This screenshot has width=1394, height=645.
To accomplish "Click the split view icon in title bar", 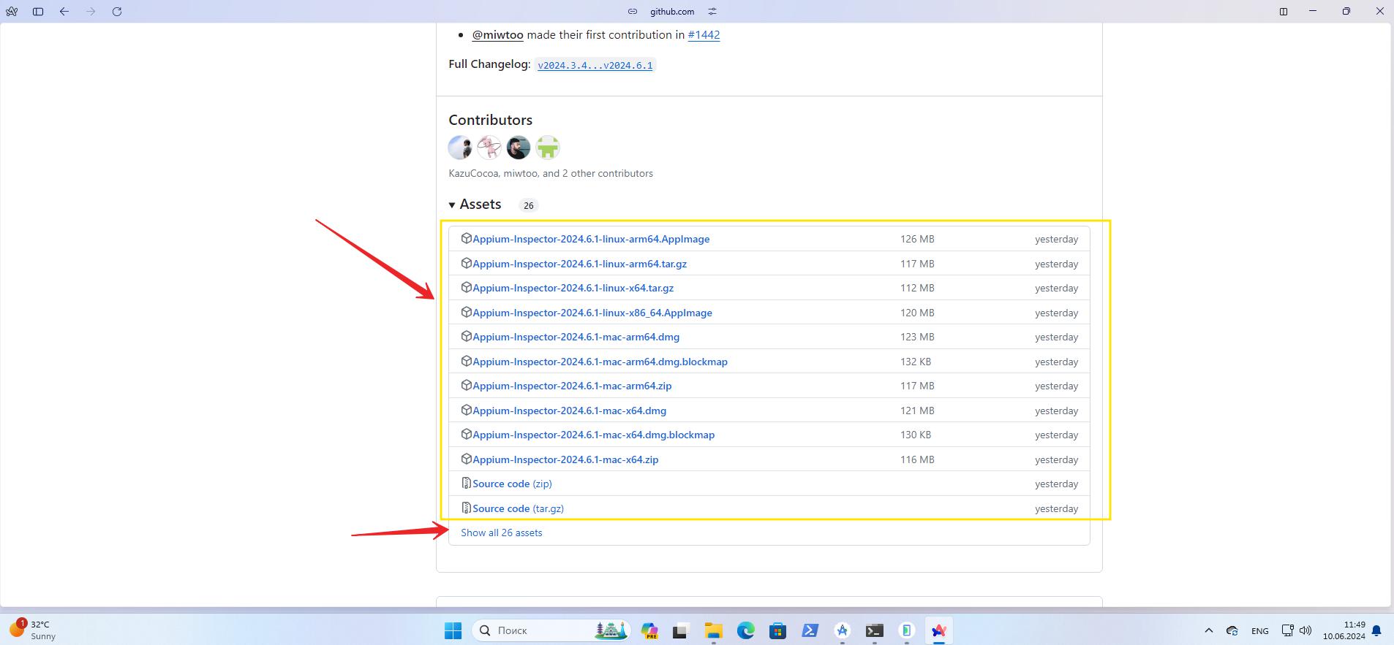I will pyautogui.click(x=1283, y=12).
